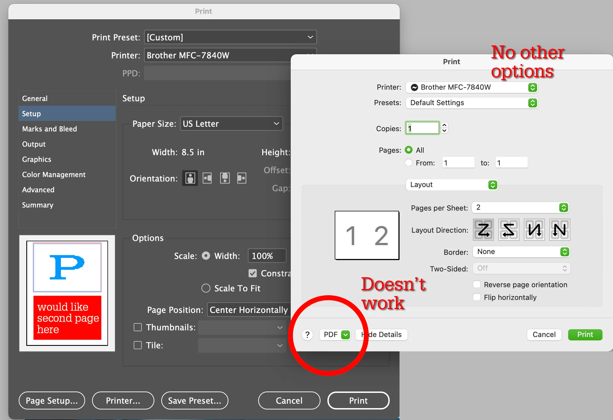
Task: Select the Scale To Fit radio button
Action: point(206,288)
